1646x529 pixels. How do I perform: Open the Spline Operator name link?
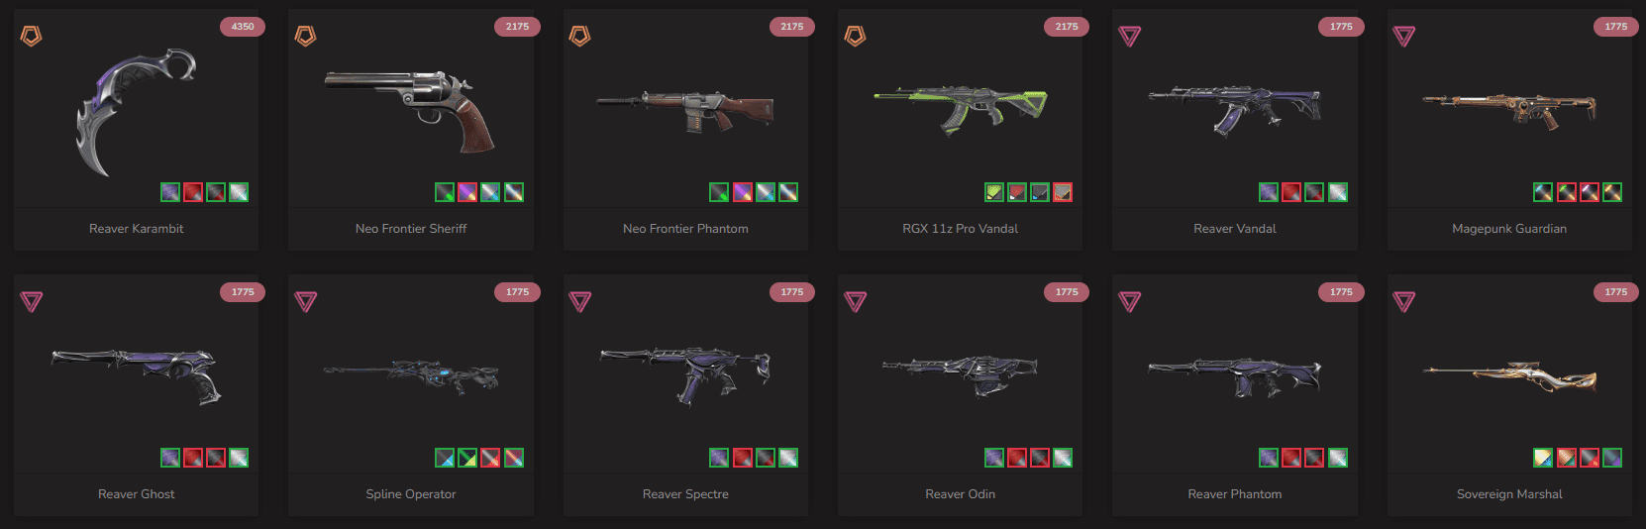[x=411, y=494]
